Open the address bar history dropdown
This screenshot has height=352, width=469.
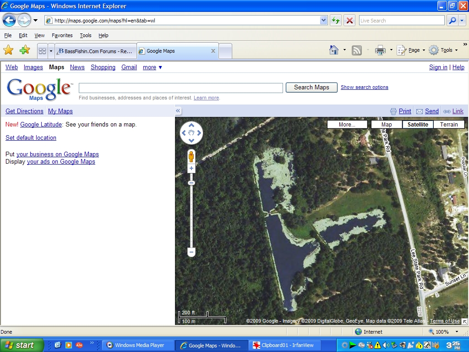[x=324, y=20]
